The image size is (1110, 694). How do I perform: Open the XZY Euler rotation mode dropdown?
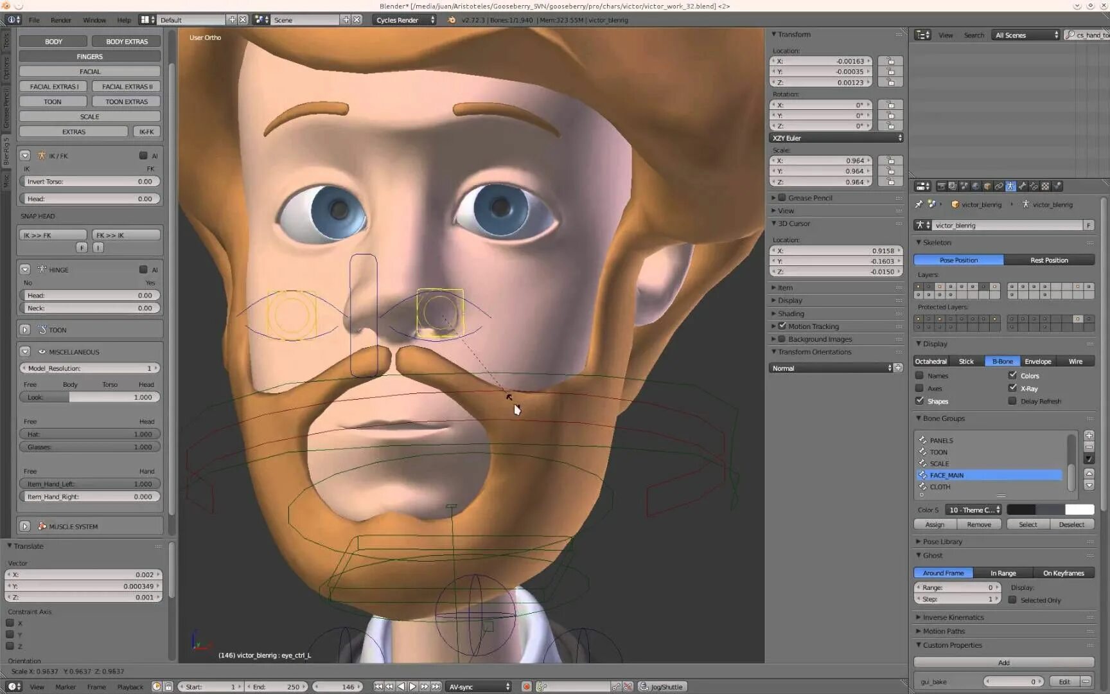(836, 138)
